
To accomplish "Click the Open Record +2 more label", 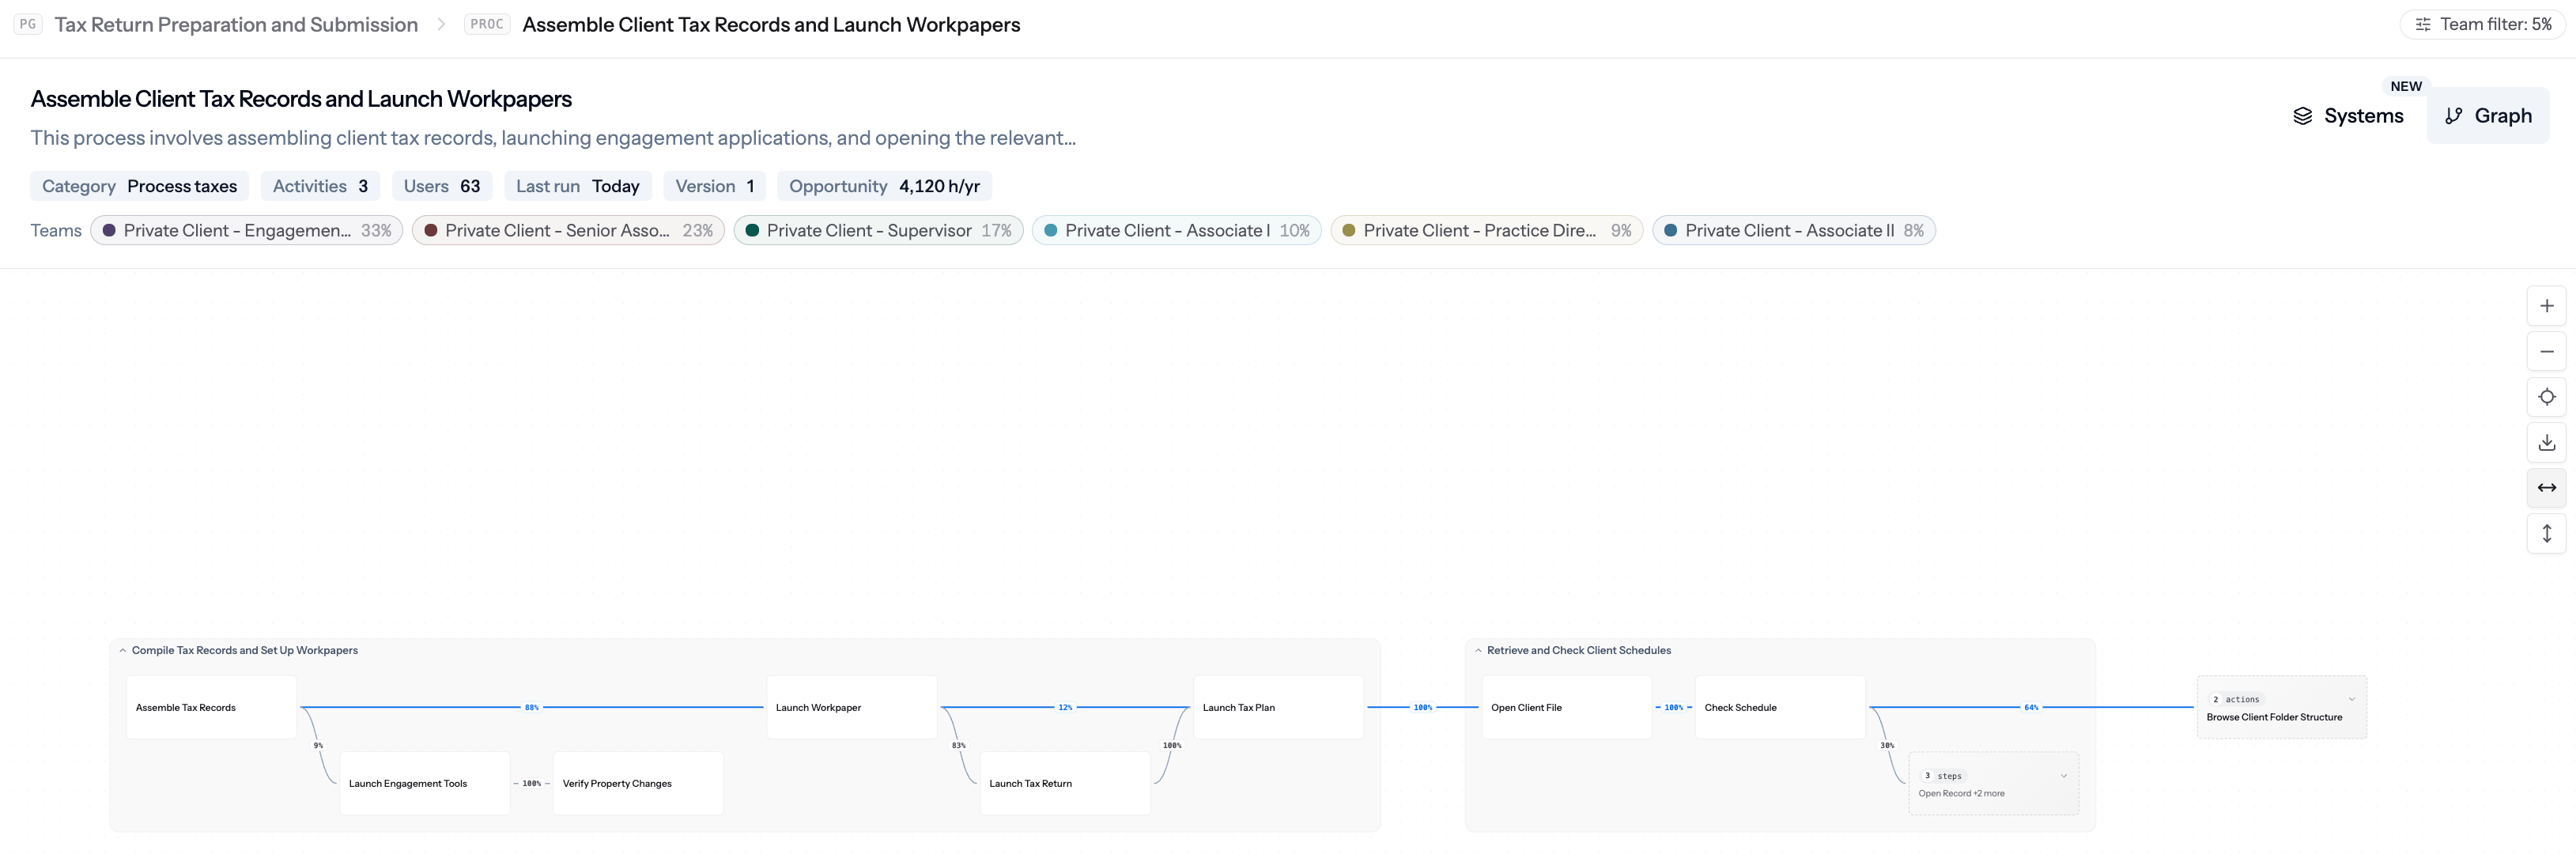I will click(1961, 793).
